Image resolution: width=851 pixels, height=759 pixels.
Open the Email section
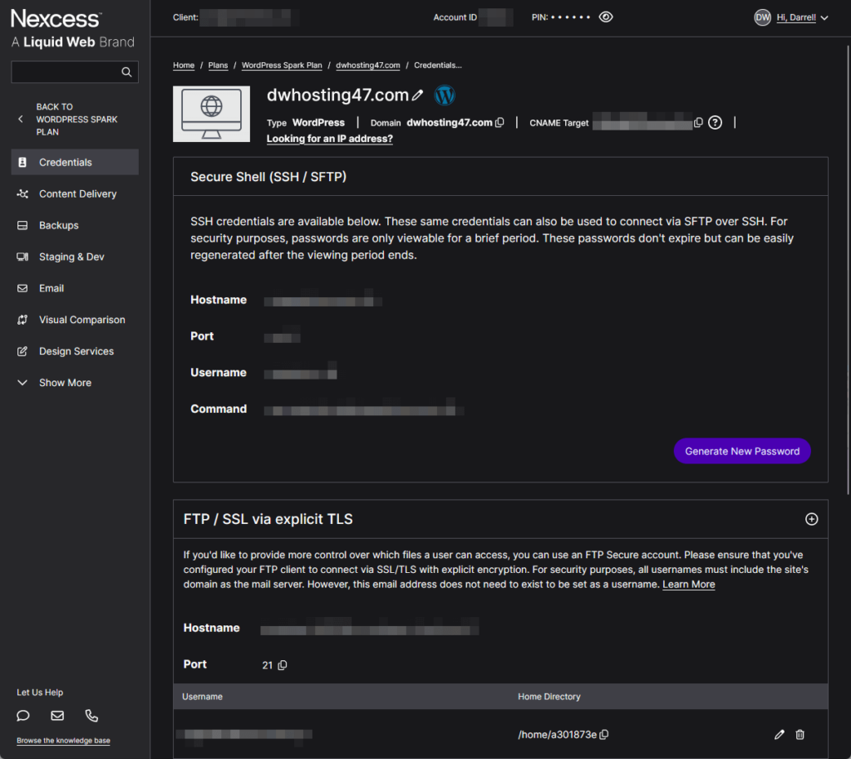(x=75, y=288)
